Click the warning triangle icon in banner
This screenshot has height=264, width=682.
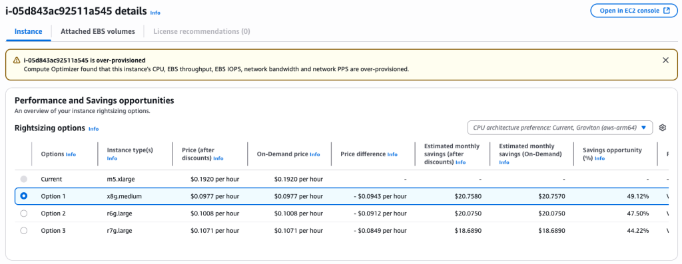[x=17, y=61]
